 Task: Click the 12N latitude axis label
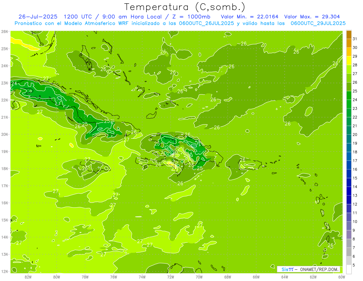pos(5,271)
